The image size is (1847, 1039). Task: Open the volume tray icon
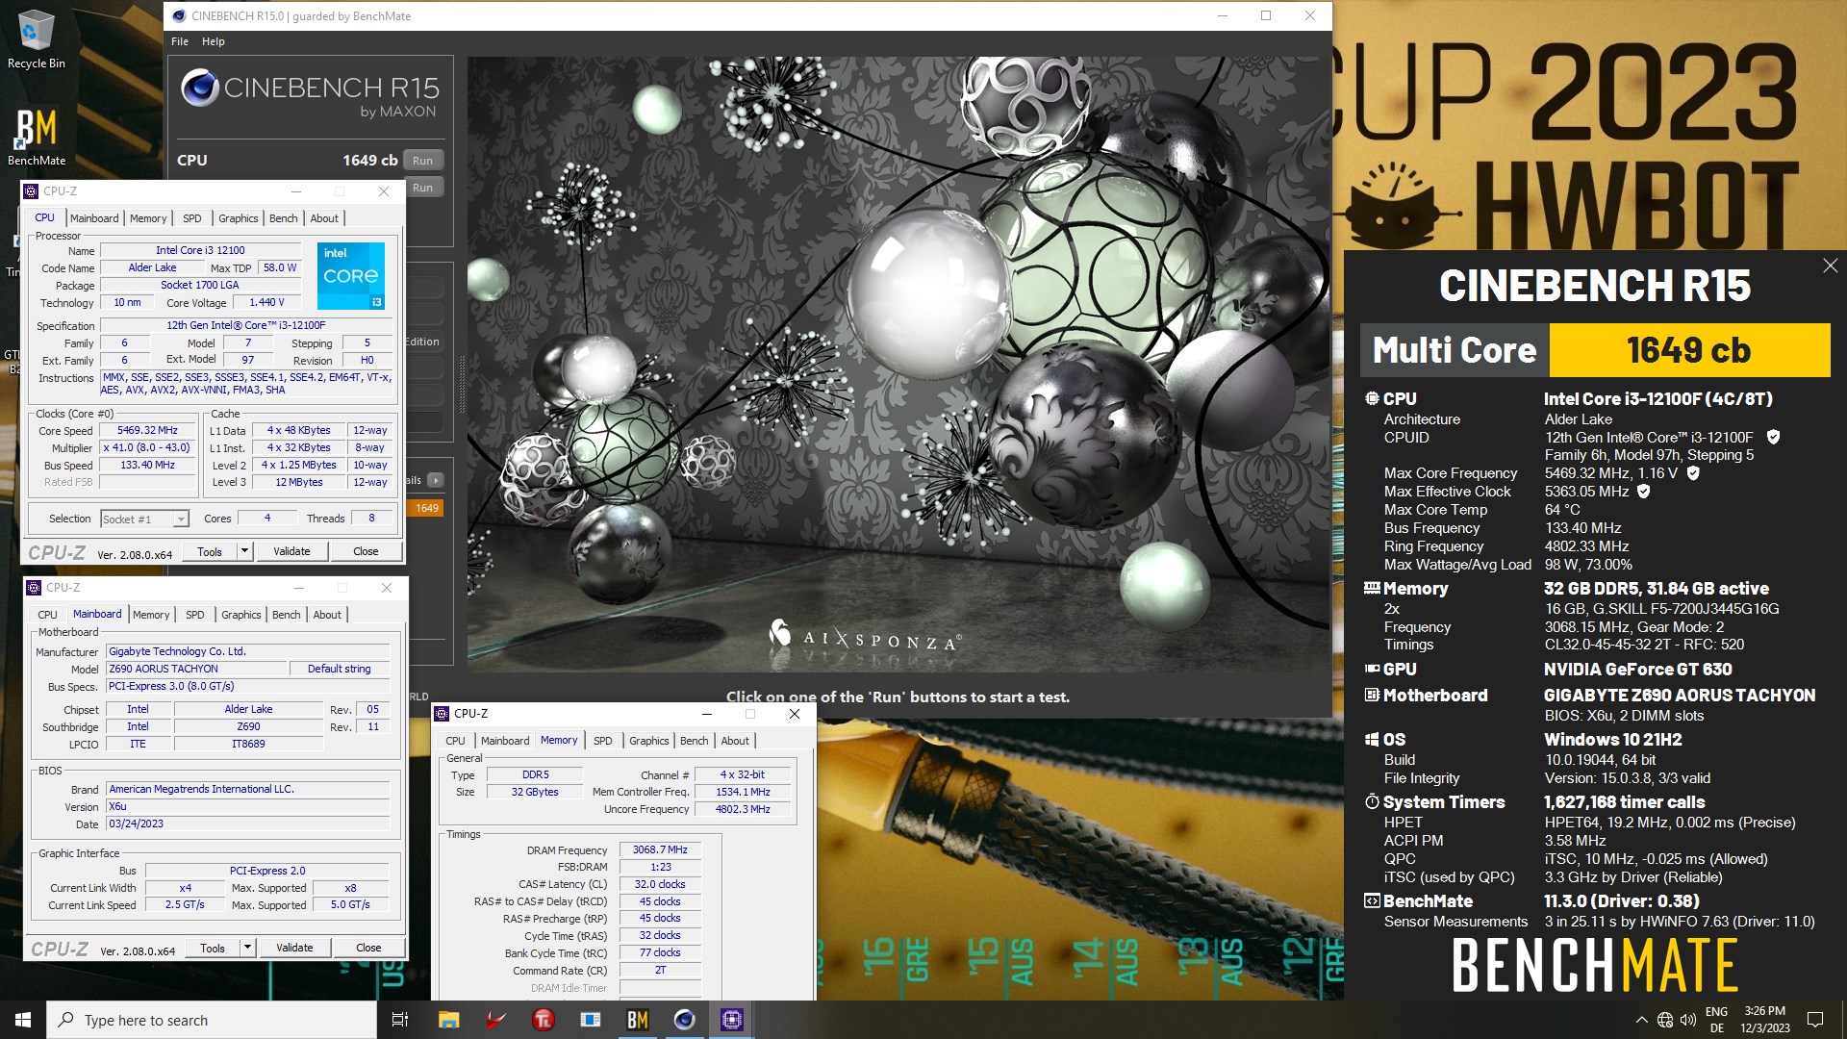click(1688, 1021)
